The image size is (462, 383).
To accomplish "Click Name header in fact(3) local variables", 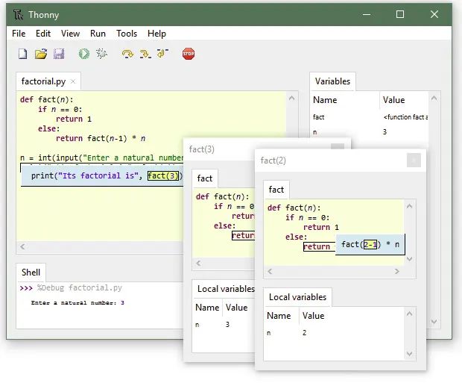I will click(207, 308).
